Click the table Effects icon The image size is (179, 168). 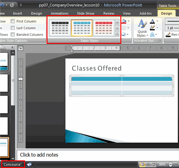tap(124, 34)
